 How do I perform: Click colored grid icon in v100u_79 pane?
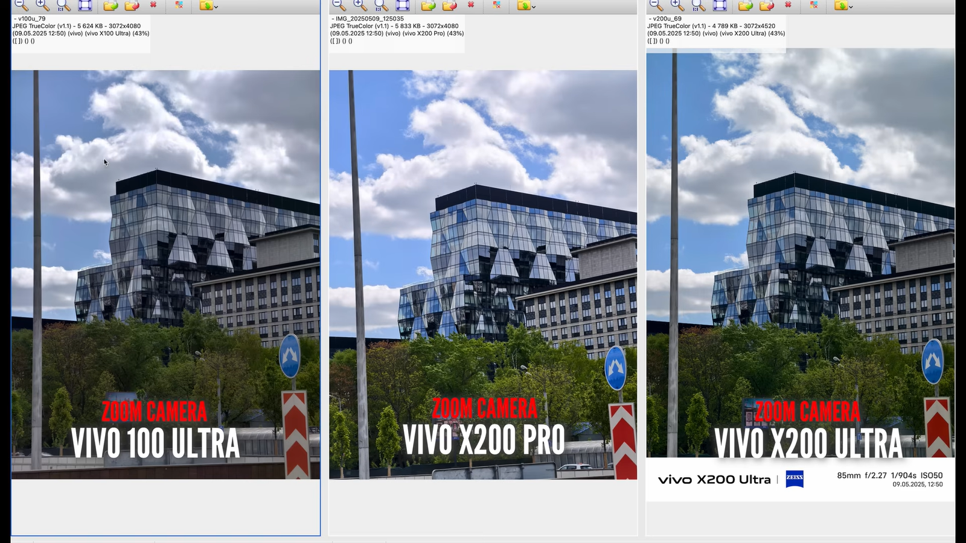tap(179, 5)
